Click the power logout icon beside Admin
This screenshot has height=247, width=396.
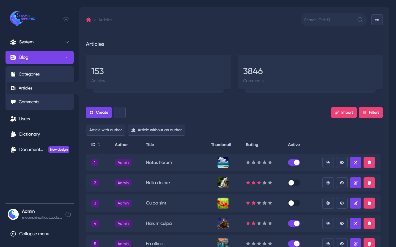click(x=68, y=214)
